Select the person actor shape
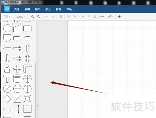Image resolution: width=156 pixels, height=118 pixels. pos(7,69)
